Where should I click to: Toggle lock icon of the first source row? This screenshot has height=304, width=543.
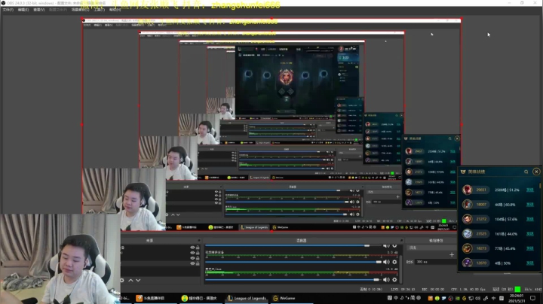198,248
